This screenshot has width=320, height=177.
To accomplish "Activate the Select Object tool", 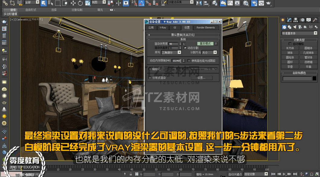I will (x=43, y=3).
